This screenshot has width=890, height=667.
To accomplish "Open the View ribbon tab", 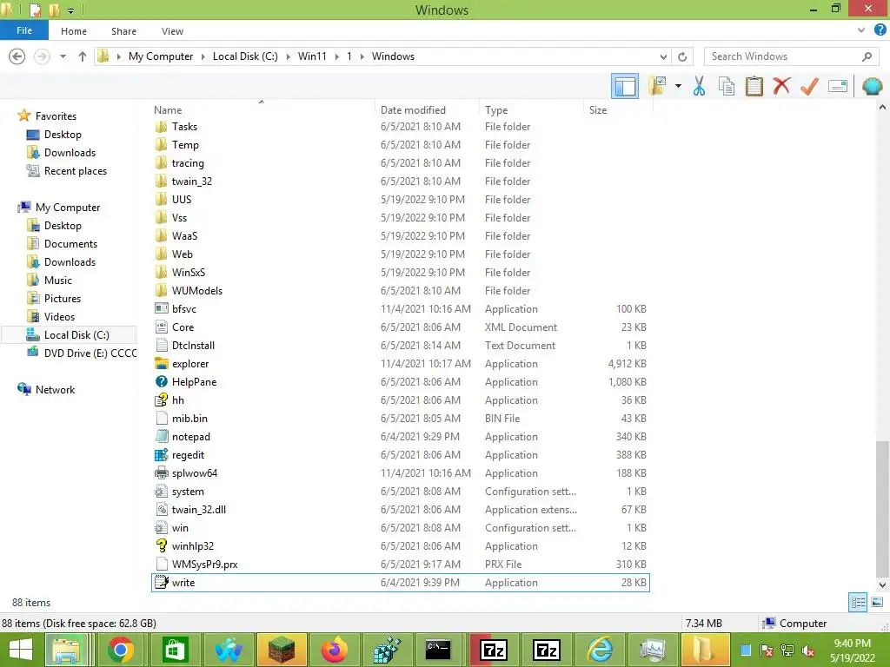I will click(172, 31).
